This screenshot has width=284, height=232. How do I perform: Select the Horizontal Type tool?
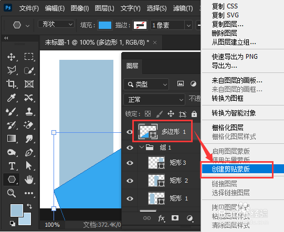click(12, 166)
